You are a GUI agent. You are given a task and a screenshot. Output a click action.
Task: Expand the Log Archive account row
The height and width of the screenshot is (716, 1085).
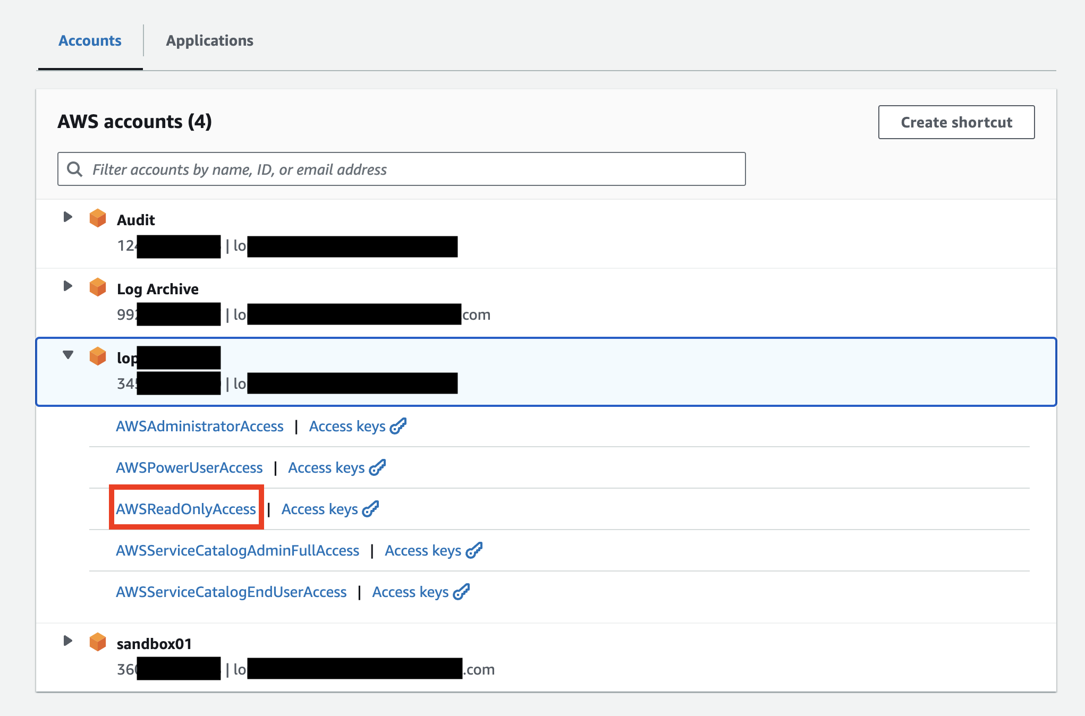pyautogui.click(x=67, y=286)
